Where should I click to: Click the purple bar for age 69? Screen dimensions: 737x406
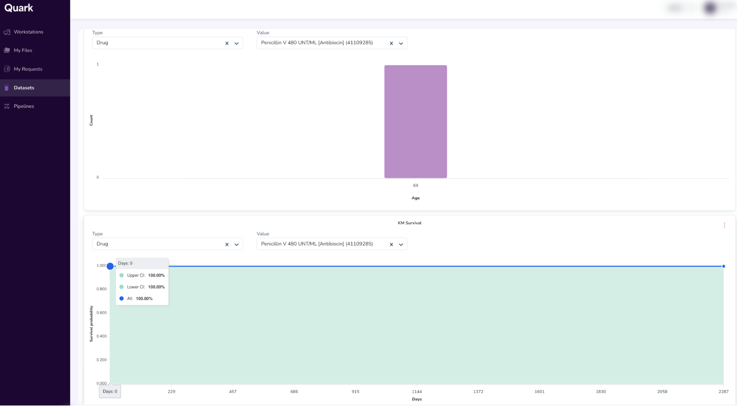click(x=416, y=122)
